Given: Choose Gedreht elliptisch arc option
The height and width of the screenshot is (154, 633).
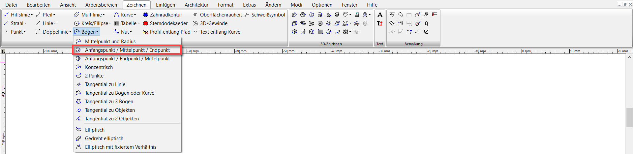Looking at the screenshot, I should (127, 139).
